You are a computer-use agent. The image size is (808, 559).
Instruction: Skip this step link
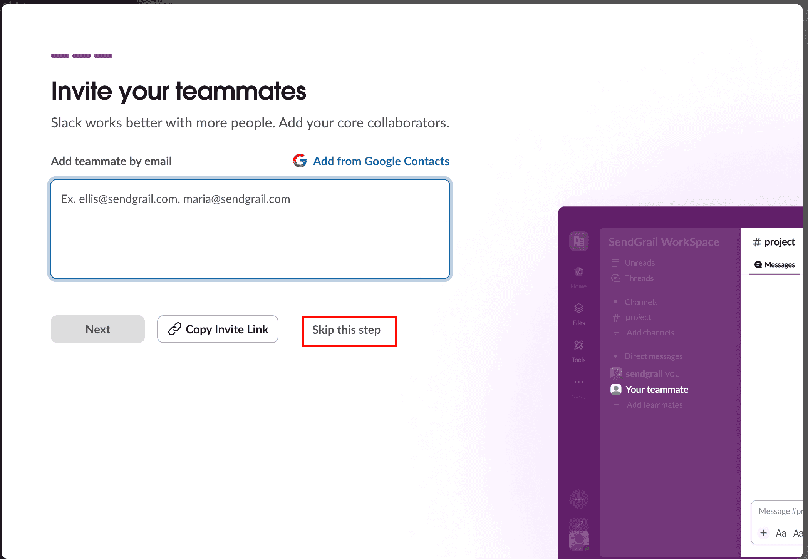346,330
